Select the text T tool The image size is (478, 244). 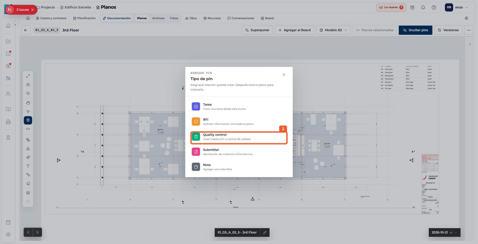tap(28, 166)
